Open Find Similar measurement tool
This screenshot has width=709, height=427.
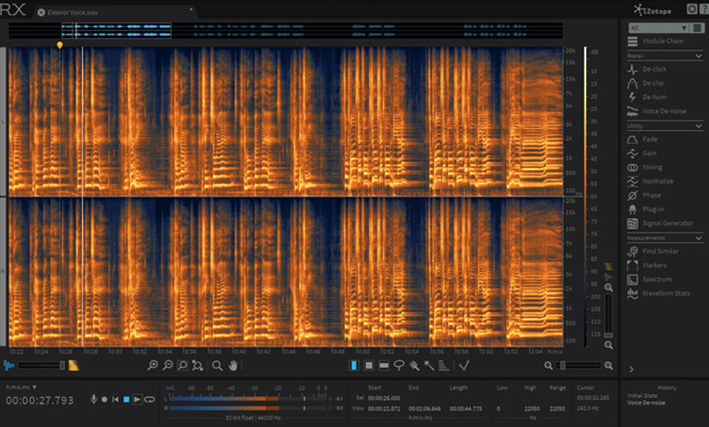[x=653, y=251]
